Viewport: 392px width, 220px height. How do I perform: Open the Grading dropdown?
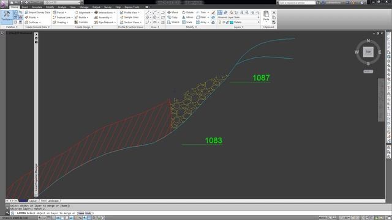click(61, 22)
